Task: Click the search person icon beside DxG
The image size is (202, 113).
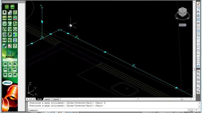Action: (x=10, y=40)
